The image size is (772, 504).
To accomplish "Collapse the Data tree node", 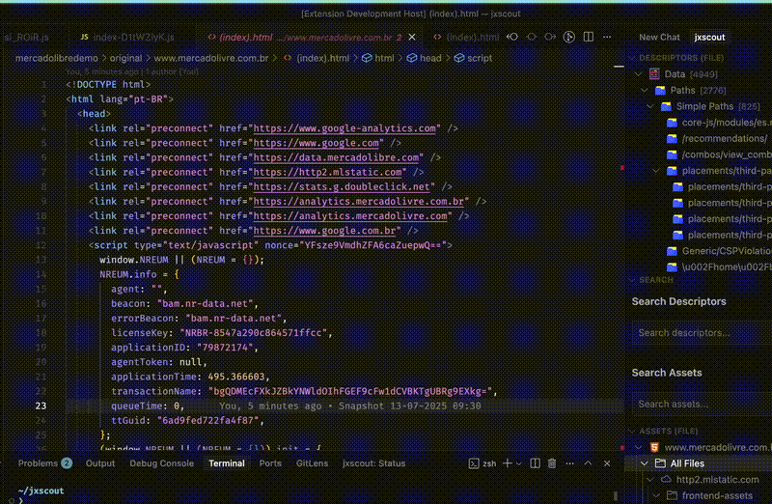I will click(x=639, y=74).
